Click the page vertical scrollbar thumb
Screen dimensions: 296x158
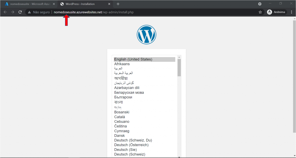click(294, 76)
